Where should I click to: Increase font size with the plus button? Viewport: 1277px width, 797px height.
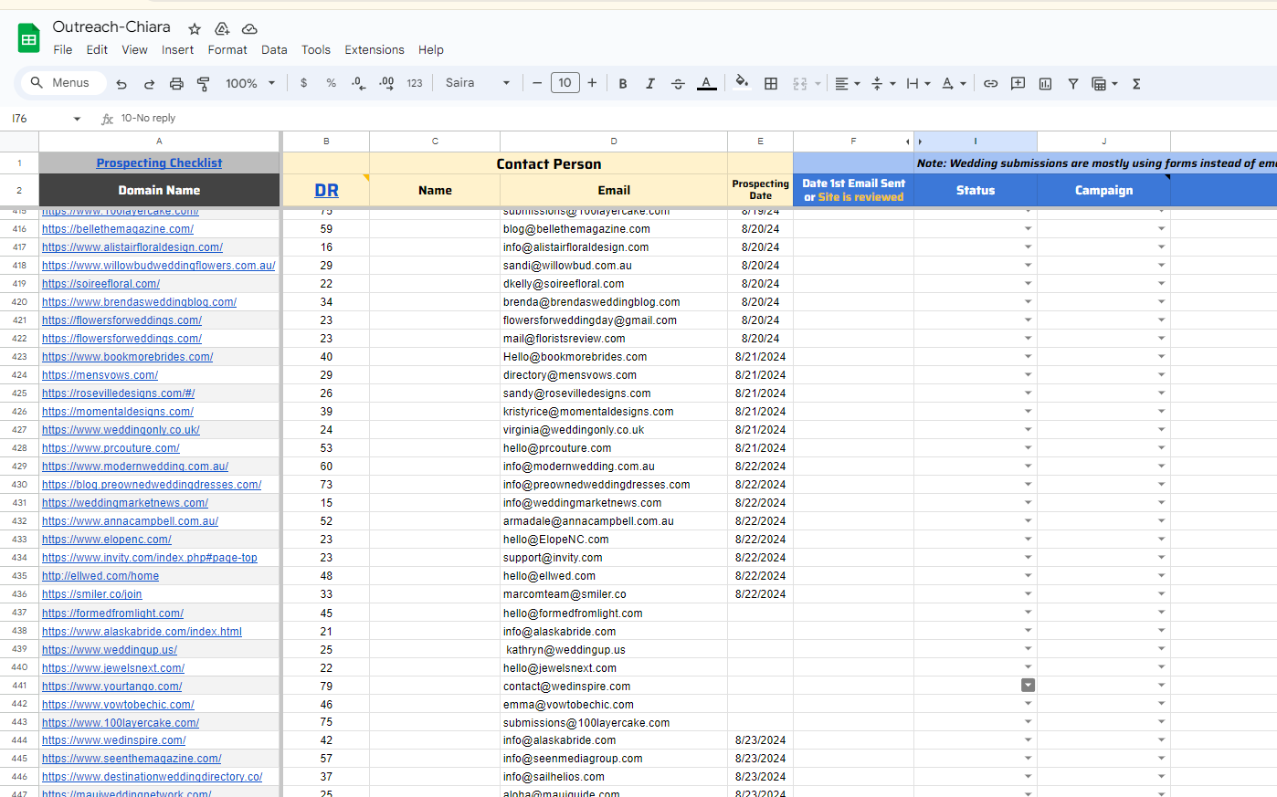(x=592, y=83)
